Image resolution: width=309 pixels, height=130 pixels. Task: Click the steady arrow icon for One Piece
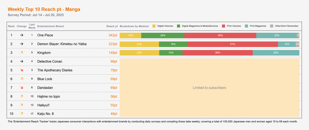click(x=22, y=35)
